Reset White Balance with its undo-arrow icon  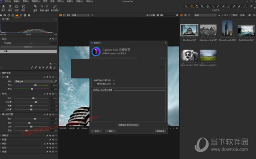point(50,77)
